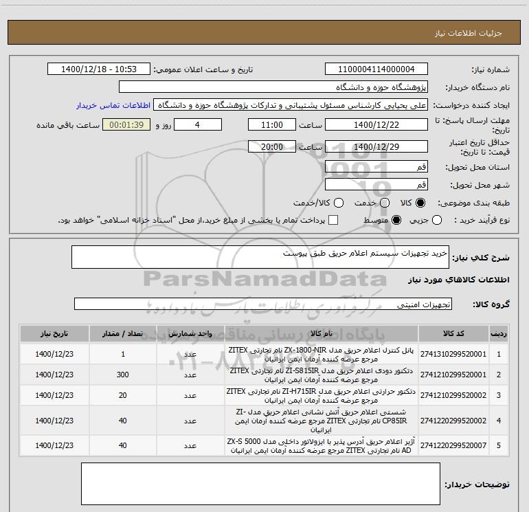Screen dimensions: 529x512
Task: Click need date 1400/12/23 in row 5
Action: point(54,445)
